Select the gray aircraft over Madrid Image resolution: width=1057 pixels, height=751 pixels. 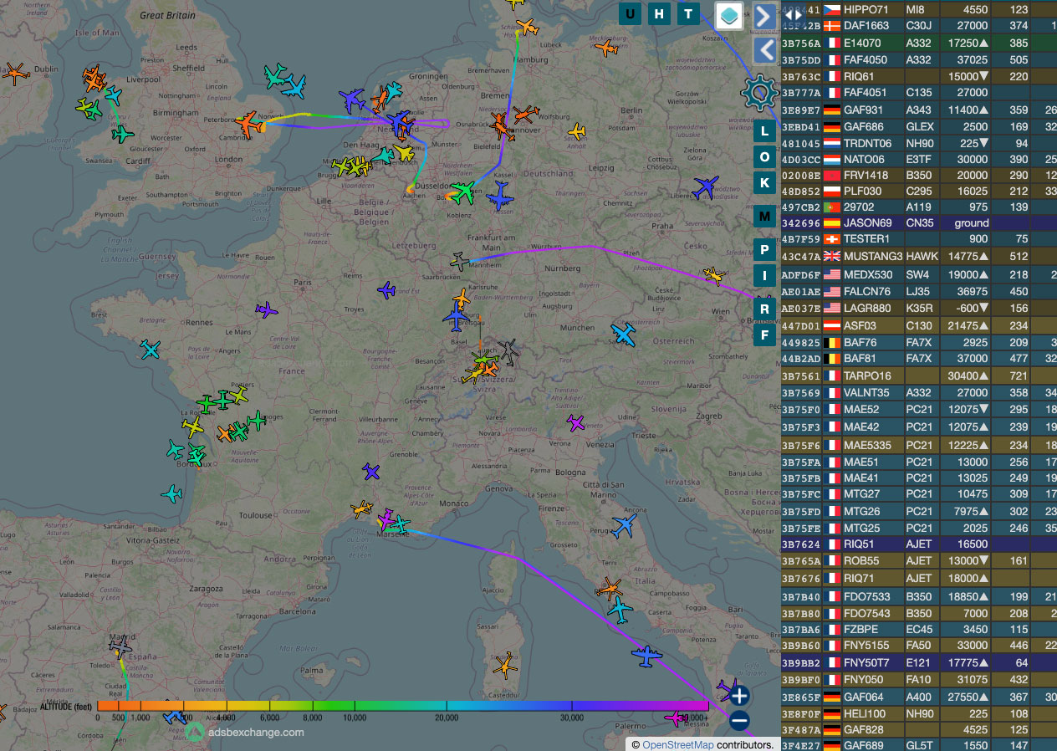tap(120, 646)
